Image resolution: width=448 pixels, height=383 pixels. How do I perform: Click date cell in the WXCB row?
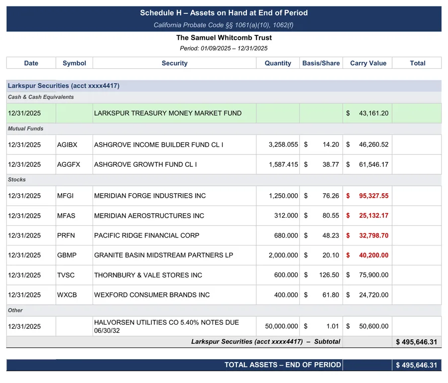click(31, 295)
